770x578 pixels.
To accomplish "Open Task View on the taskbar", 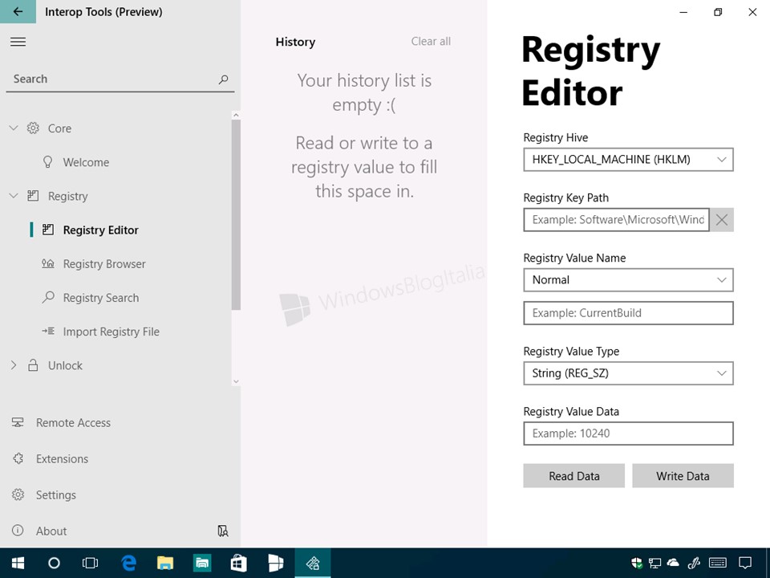I will (91, 564).
